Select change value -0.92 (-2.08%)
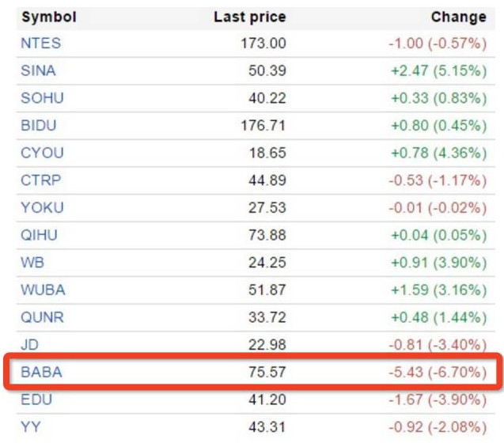The width and height of the screenshot is (504, 447). pyautogui.click(x=438, y=427)
